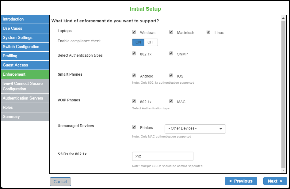This screenshot has width=290, height=189.
Task: Go to Switch Configuration step
Action: 25,47
